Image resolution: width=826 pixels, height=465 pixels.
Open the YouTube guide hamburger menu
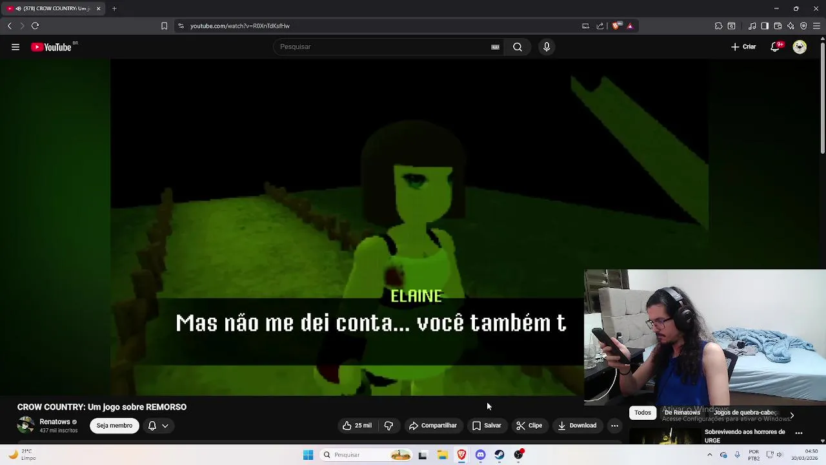point(15,46)
